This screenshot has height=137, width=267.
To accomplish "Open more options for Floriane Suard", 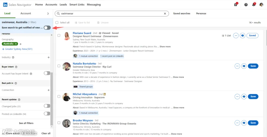I will (x=236, y=36).
